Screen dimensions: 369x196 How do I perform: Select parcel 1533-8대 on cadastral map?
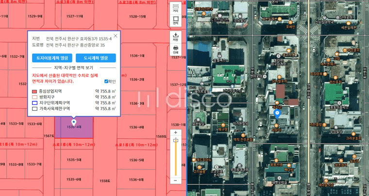pos(16,164)
